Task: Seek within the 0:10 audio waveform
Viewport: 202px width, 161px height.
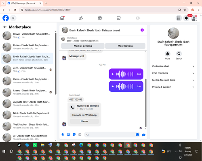Action: (125, 87)
